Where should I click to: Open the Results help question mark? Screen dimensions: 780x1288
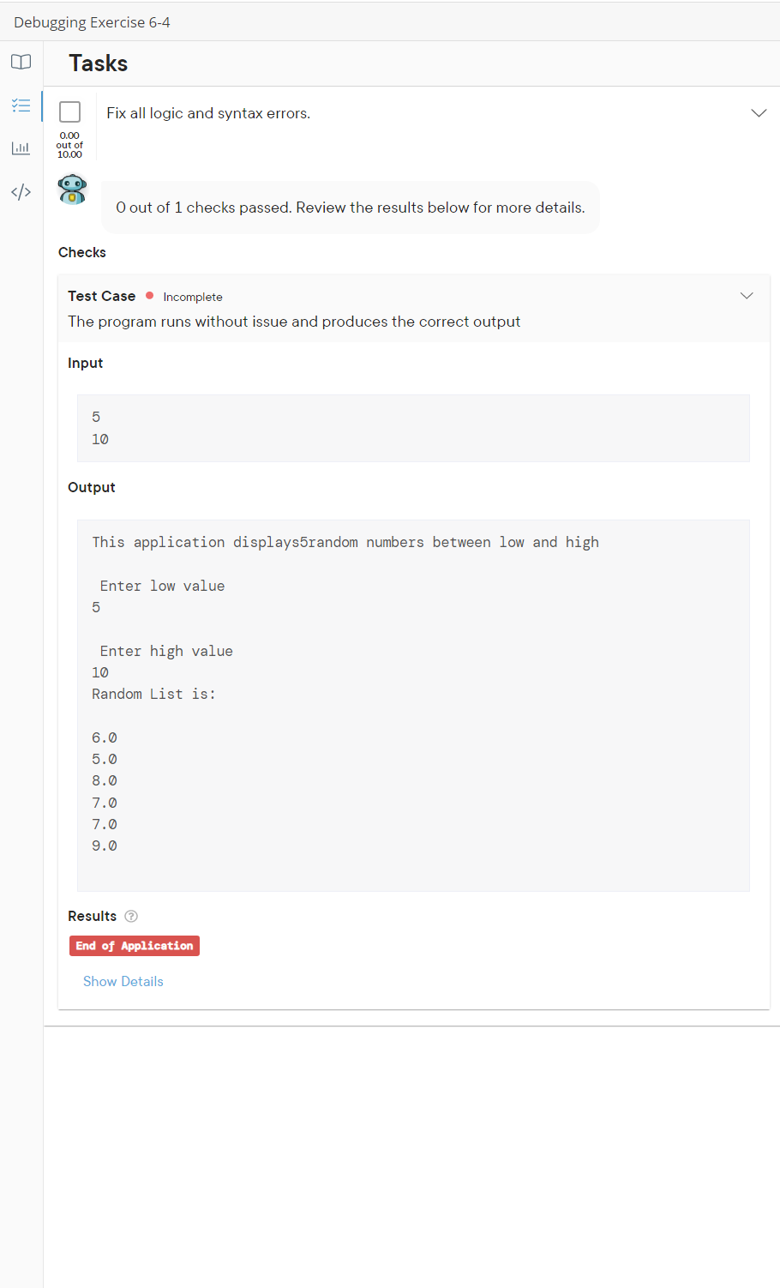click(130, 916)
